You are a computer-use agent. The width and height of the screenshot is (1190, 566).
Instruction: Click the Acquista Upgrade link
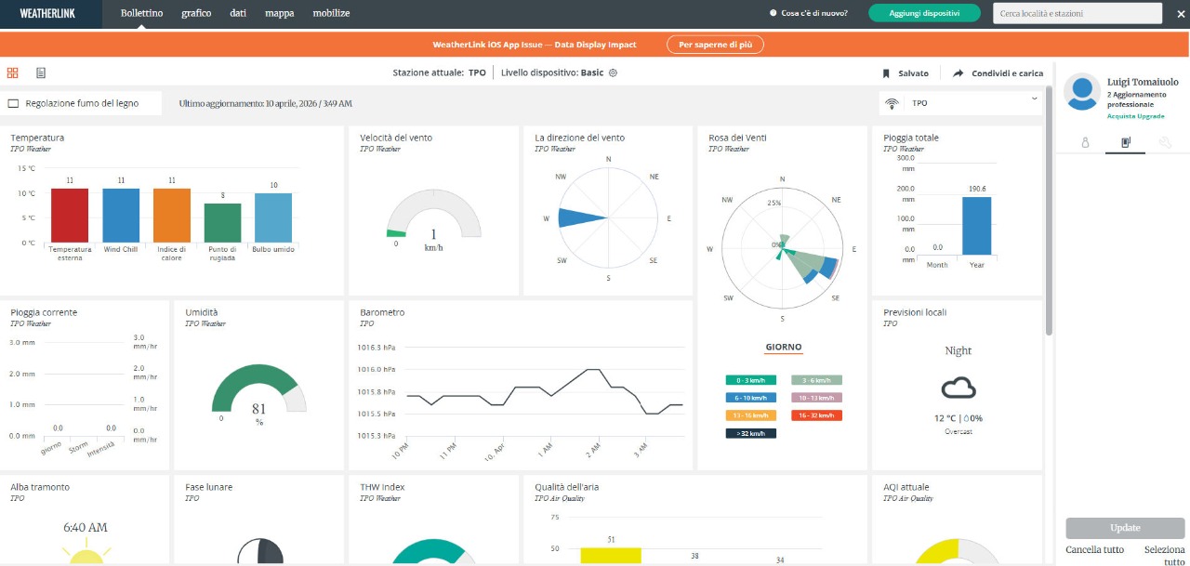click(x=1135, y=116)
